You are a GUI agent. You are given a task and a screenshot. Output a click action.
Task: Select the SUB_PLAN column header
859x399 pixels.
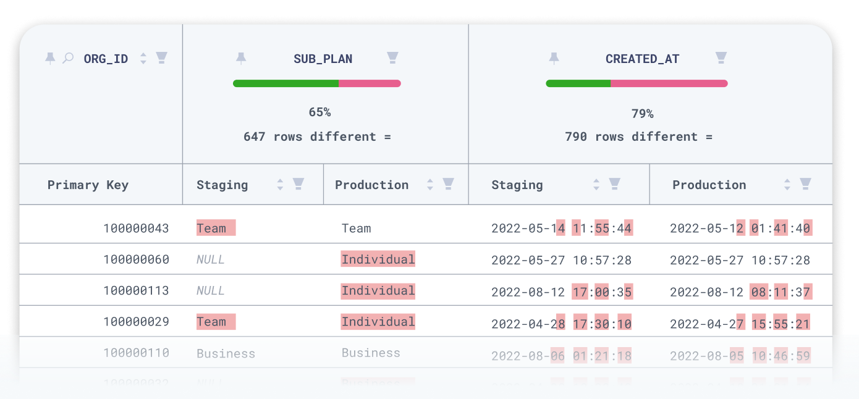tap(323, 57)
